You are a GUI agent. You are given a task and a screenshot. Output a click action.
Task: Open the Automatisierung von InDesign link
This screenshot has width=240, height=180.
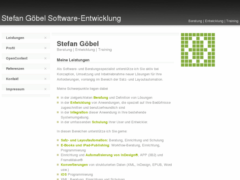pyautogui.click(x=112, y=155)
